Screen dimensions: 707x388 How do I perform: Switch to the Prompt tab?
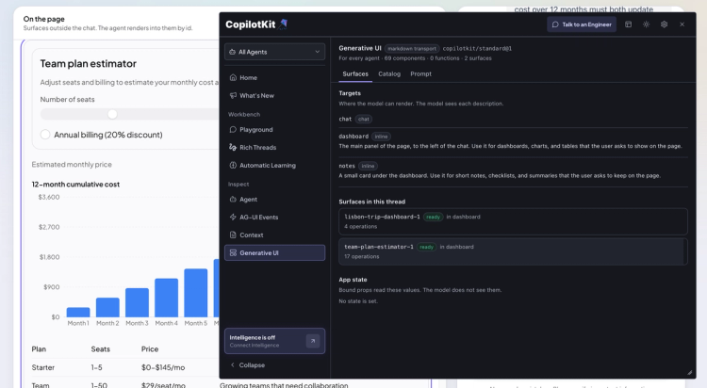pyautogui.click(x=420, y=73)
